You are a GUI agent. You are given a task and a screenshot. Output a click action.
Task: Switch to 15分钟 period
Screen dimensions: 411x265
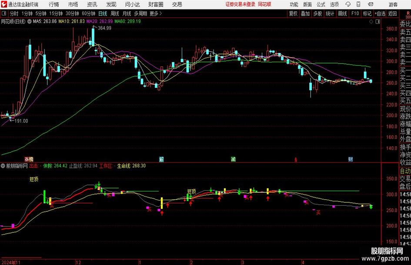[x=56, y=13]
